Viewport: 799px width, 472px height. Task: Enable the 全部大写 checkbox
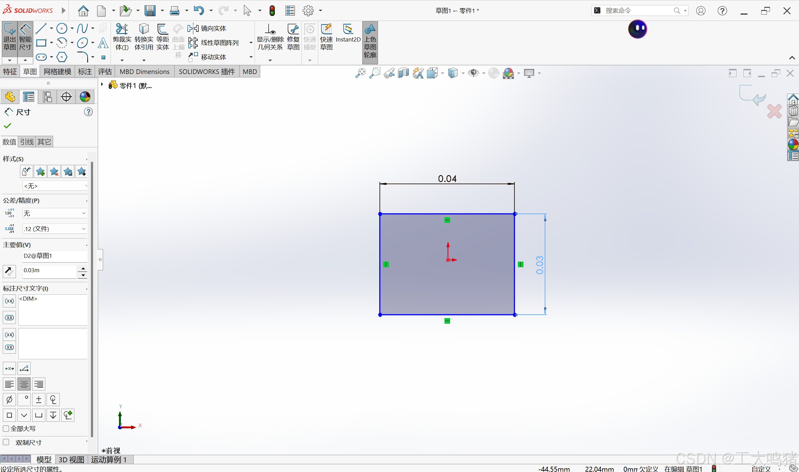click(6, 428)
